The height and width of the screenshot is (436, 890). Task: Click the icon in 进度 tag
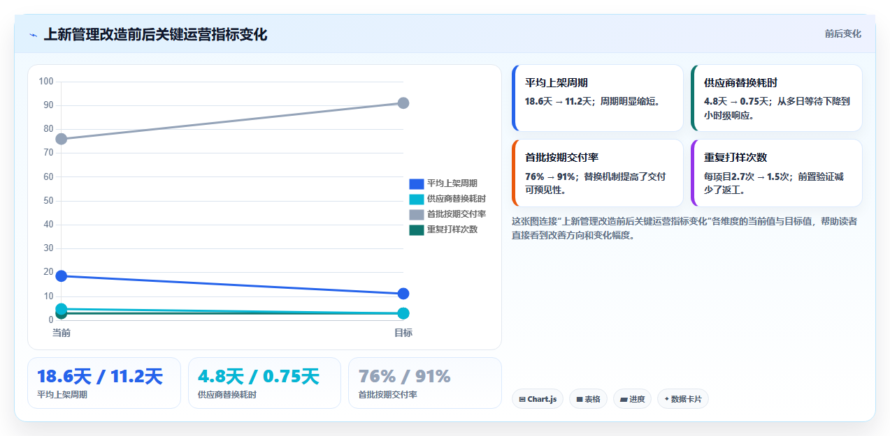coord(623,400)
